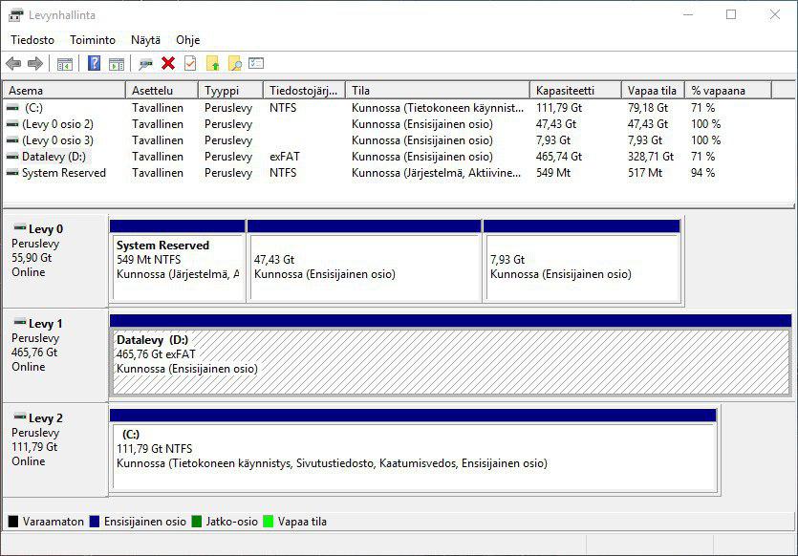Screen dimensions: 798x556
Task: Sort list by Kapasiteetti column header
Action: (x=565, y=91)
